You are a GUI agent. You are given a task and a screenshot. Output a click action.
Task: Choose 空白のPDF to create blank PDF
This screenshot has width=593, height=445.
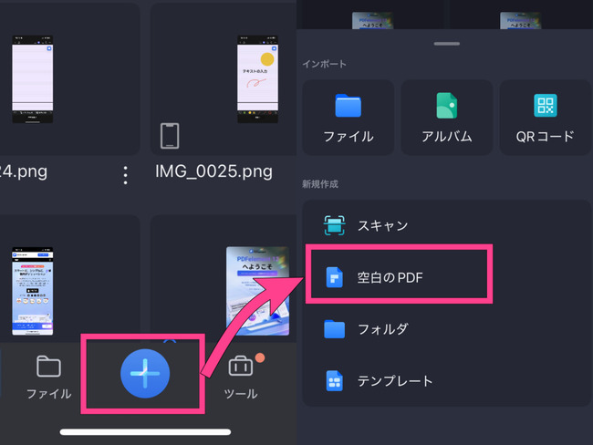[x=447, y=277]
